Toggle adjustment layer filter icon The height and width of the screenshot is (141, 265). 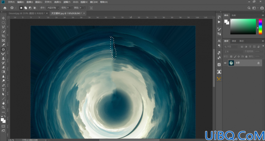tap(246, 47)
